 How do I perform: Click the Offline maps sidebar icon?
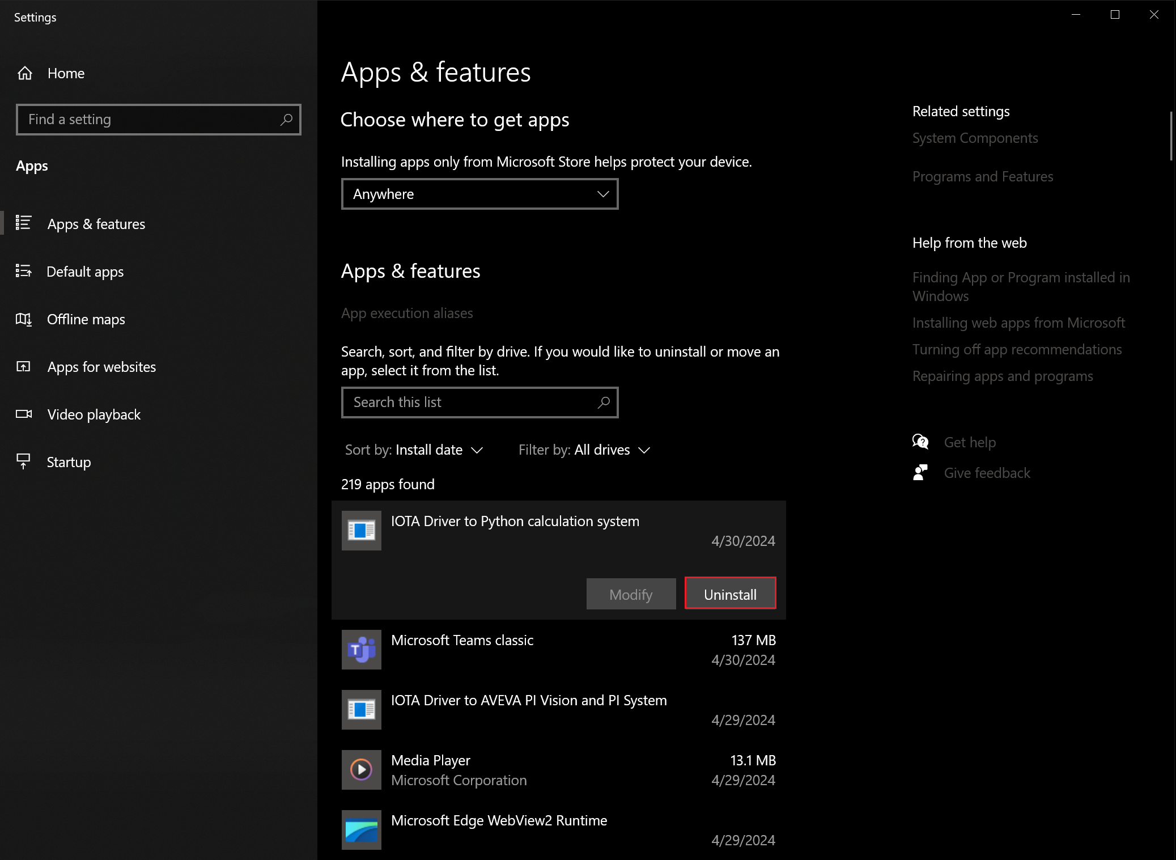point(23,319)
